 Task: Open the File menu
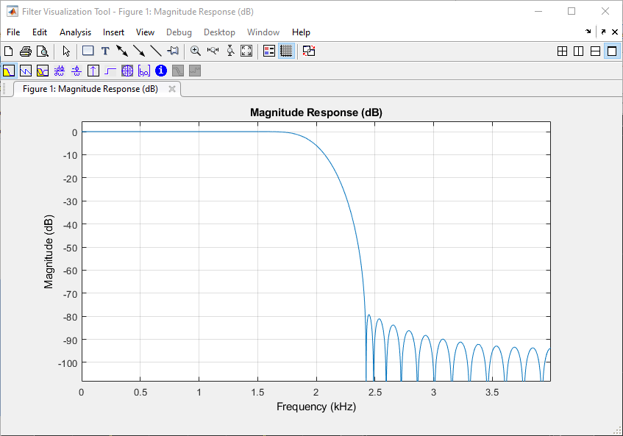pos(13,32)
